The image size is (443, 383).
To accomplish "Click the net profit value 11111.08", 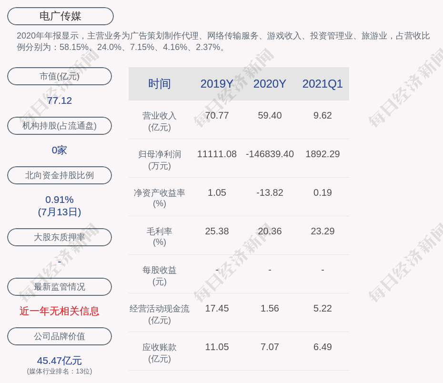I will tap(217, 154).
